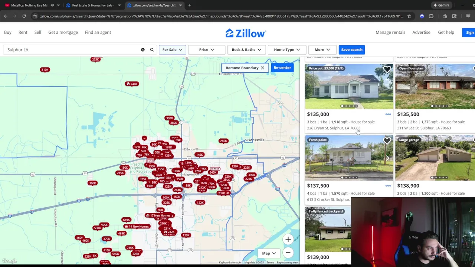Select the 244K map price marker
This screenshot has width=475, height=267.
(132, 84)
